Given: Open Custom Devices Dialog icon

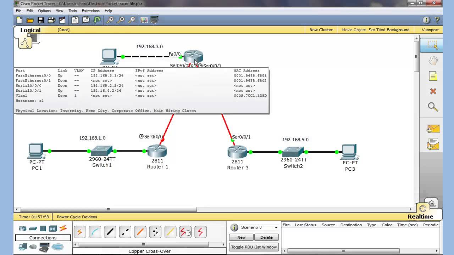Looking at the screenshot, I should tap(154, 20).
